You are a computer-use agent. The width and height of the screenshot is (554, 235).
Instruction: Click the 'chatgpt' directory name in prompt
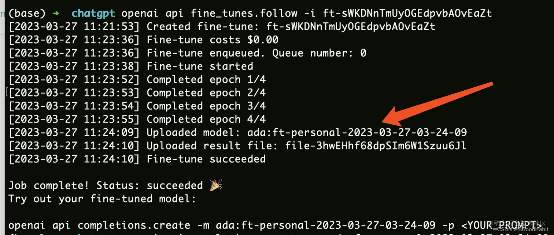[x=93, y=14]
